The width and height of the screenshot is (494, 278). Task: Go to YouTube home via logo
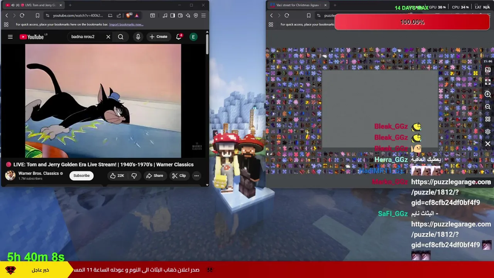pyautogui.click(x=32, y=37)
